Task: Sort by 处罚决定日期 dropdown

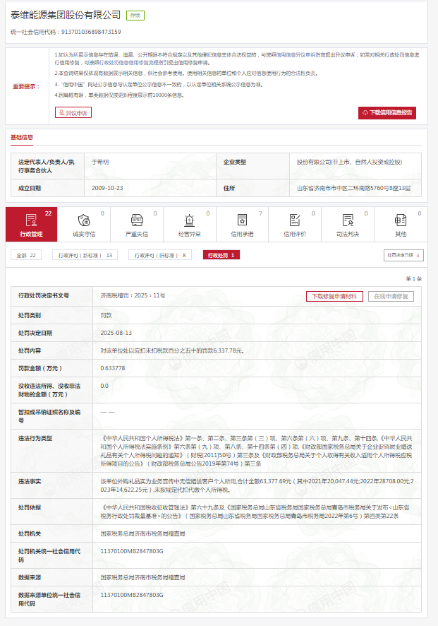Action: pyautogui.click(x=403, y=256)
